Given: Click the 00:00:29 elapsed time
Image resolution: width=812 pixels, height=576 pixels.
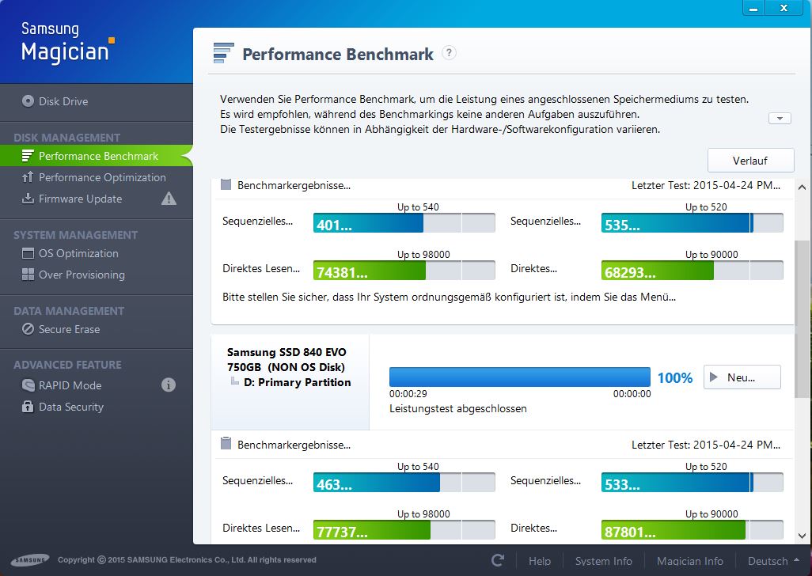Looking at the screenshot, I should 408,394.
